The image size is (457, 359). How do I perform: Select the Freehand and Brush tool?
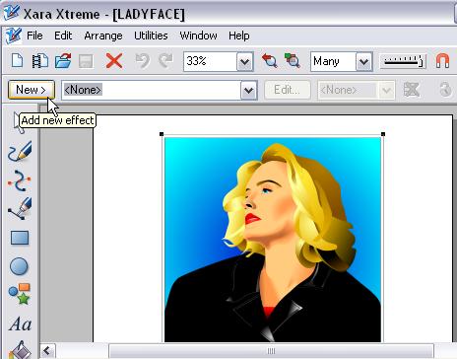[x=20, y=151]
